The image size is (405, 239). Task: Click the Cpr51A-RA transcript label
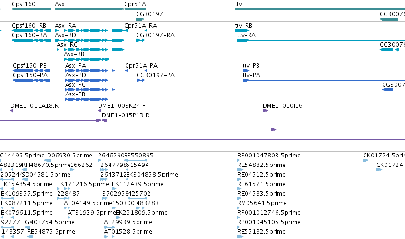click(x=140, y=26)
